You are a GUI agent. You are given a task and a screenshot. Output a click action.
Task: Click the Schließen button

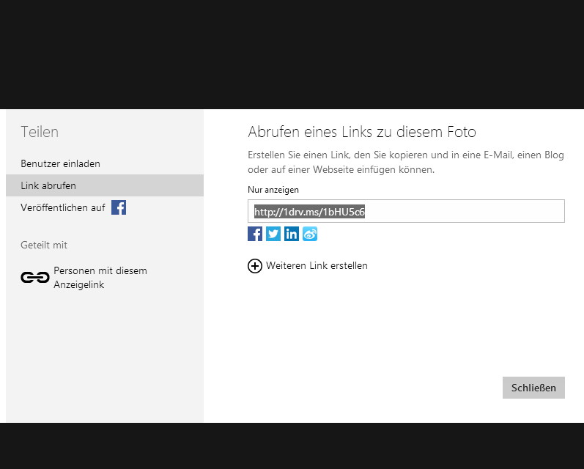click(533, 388)
